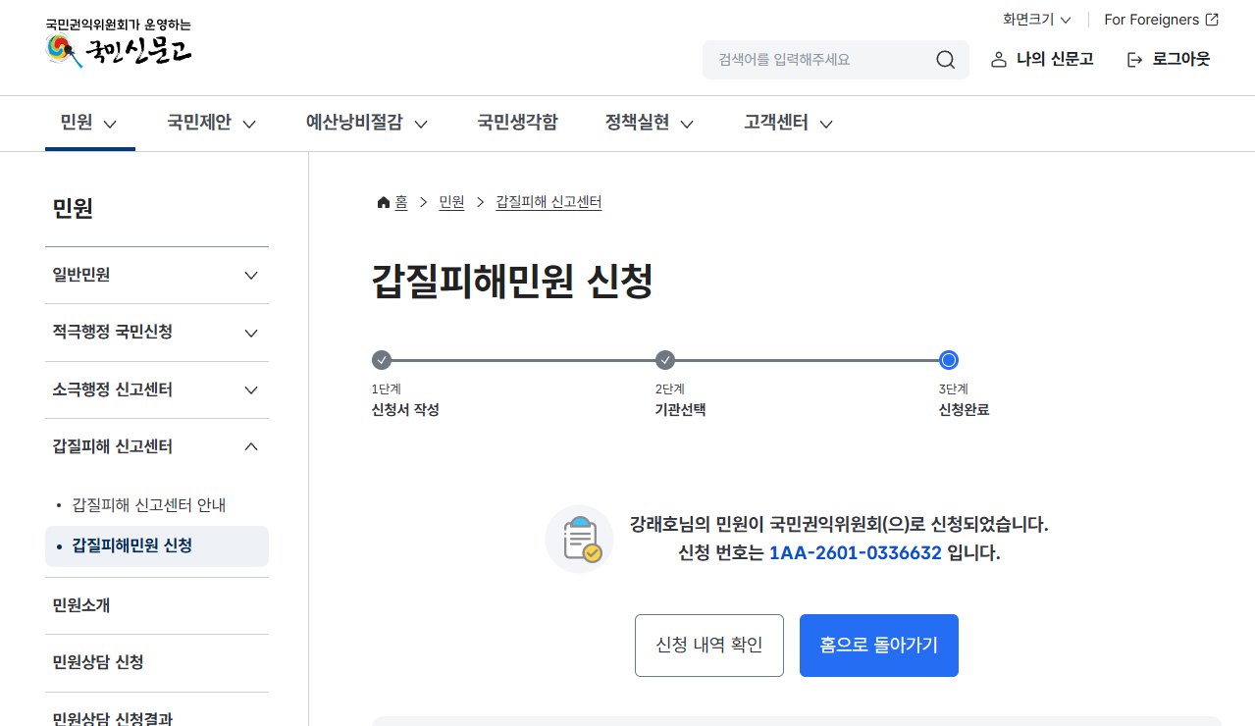Expand the 일반민원 sidebar section

[251, 276]
